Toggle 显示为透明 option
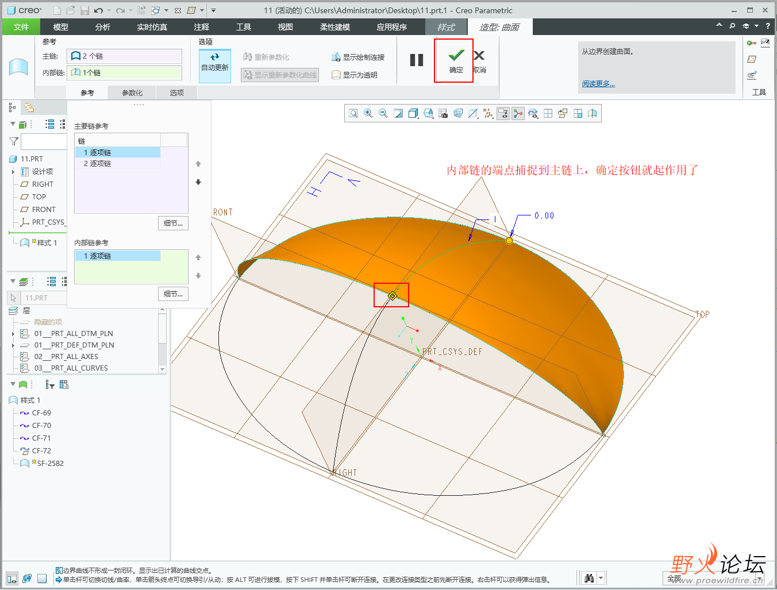The image size is (777, 590). (354, 75)
